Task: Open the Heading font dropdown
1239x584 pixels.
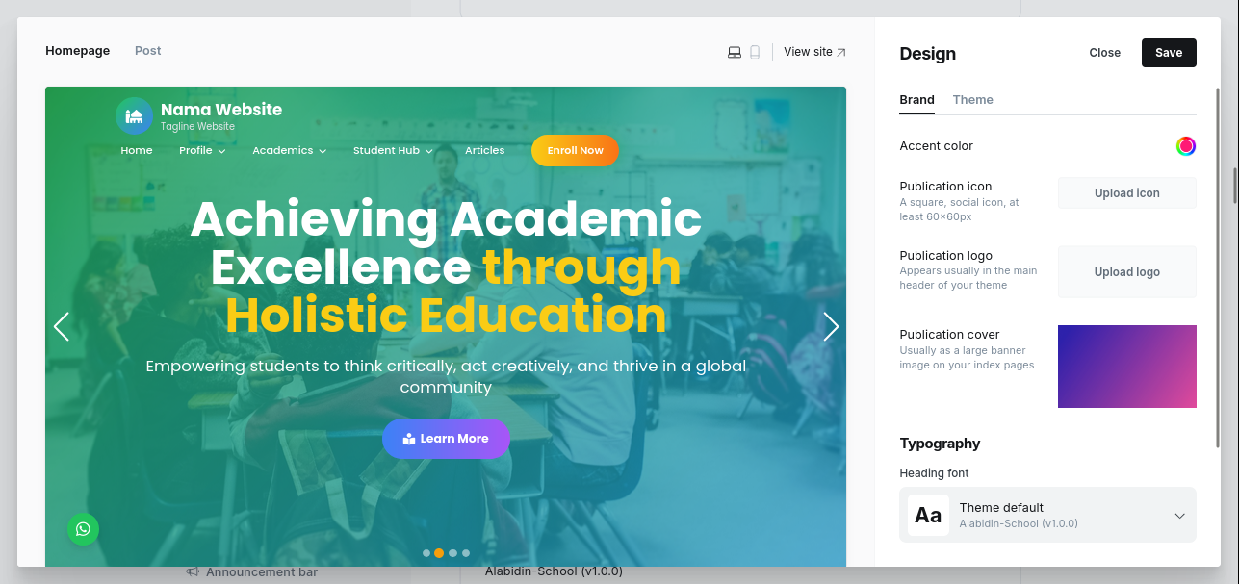Action: point(1047,515)
